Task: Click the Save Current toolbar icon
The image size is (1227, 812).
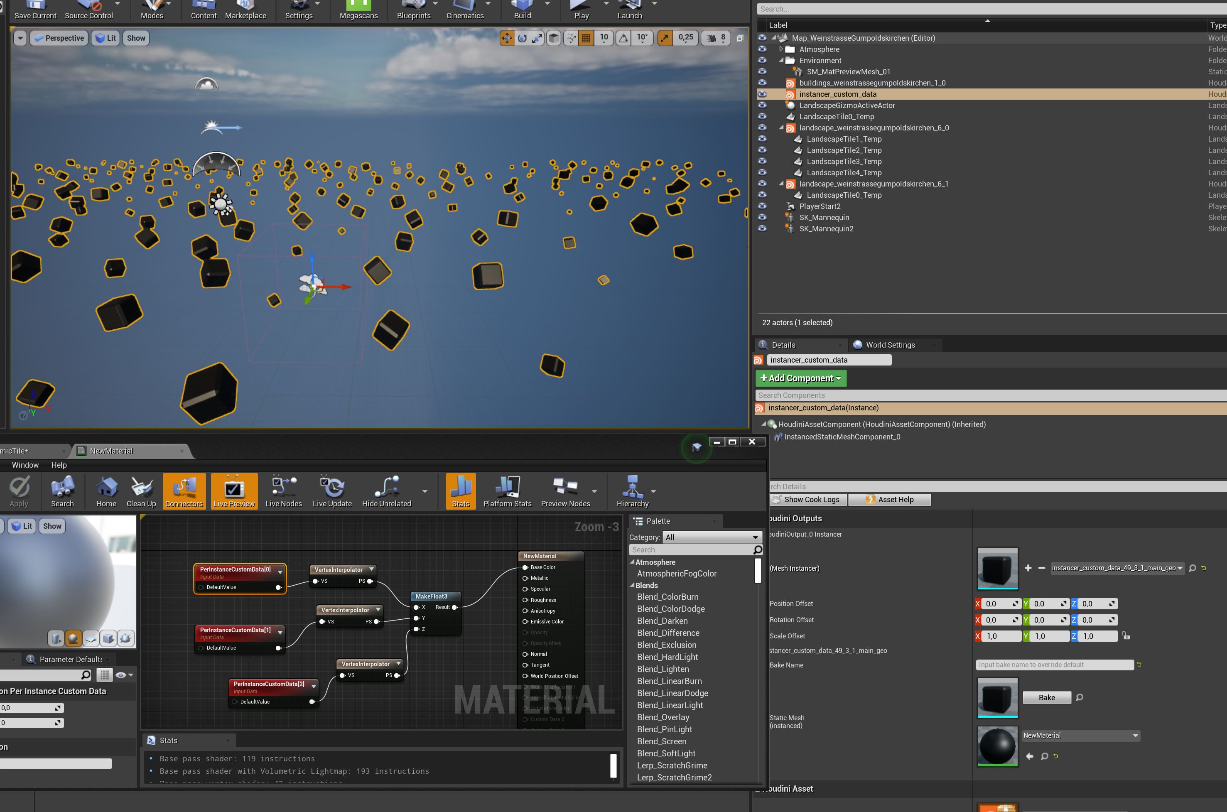Action: pyautogui.click(x=35, y=9)
